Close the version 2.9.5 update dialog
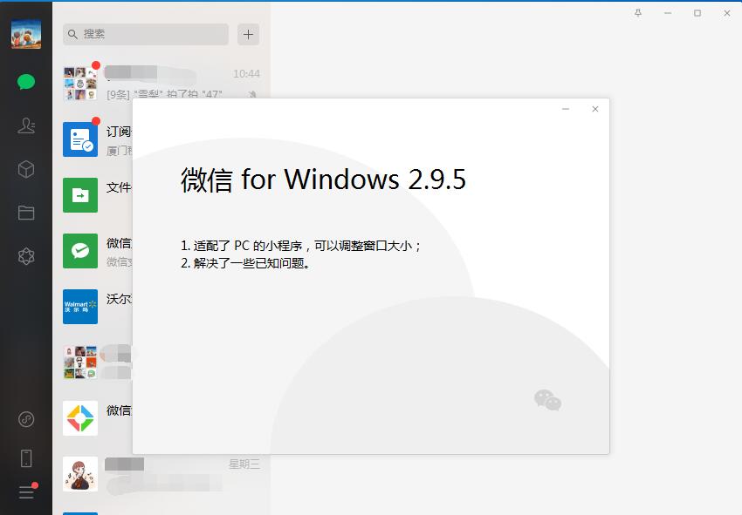This screenshot has width=742, height=515. (595, 109)
